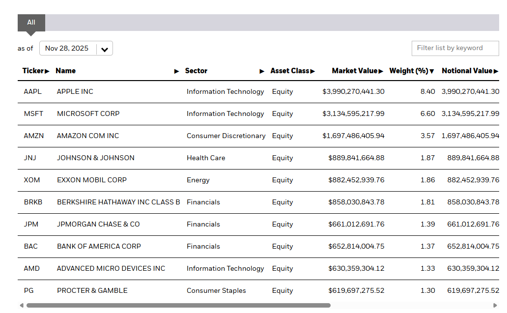This screenshot has width=507, height=313.
Task: Sort by Market Value arrow icon
Action: (381, 71)
